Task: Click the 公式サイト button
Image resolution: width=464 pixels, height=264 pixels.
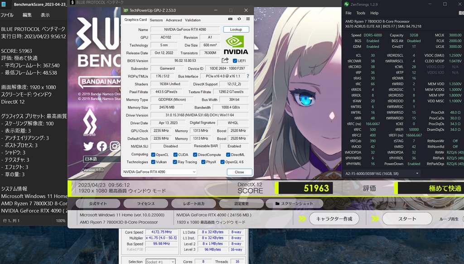Action: [98, 204]
